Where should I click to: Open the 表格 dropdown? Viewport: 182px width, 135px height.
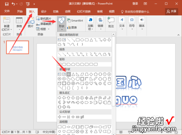click(19, 30)
